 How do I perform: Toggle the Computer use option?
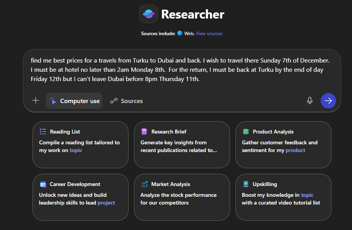74,101
